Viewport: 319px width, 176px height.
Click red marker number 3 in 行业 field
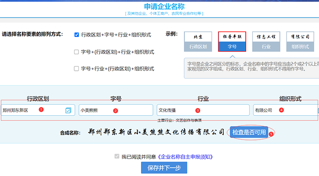(x=198, y=110)
